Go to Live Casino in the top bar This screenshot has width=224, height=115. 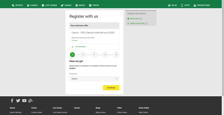point(49,6)
